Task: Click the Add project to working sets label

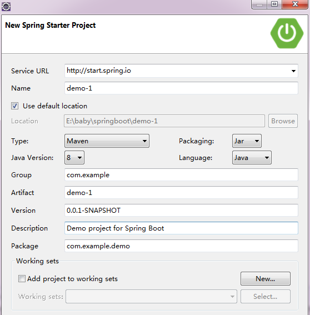Action: pos(72,279)
